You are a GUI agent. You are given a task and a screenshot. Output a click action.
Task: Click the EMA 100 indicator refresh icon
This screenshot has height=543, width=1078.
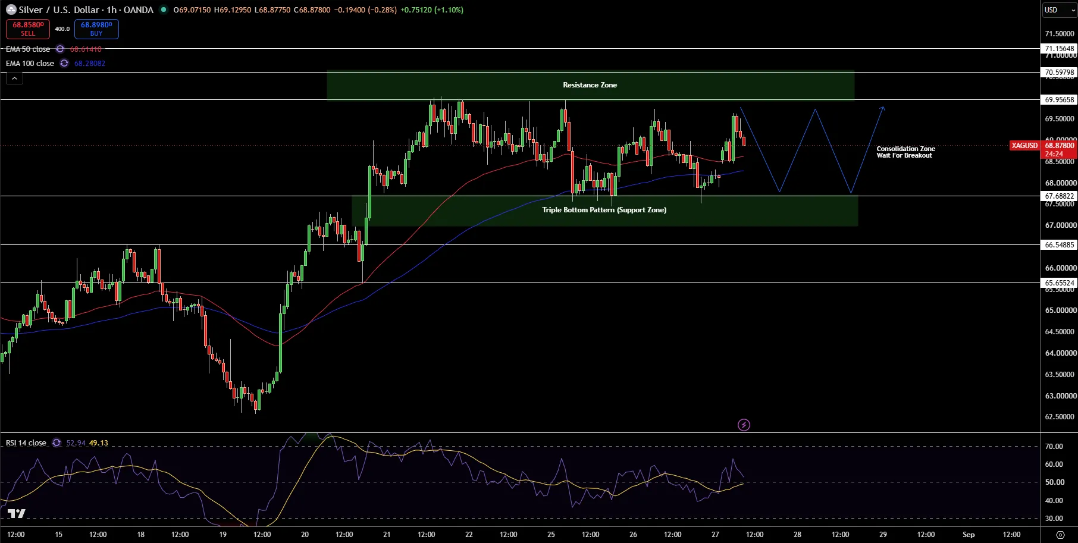(64, 64)
